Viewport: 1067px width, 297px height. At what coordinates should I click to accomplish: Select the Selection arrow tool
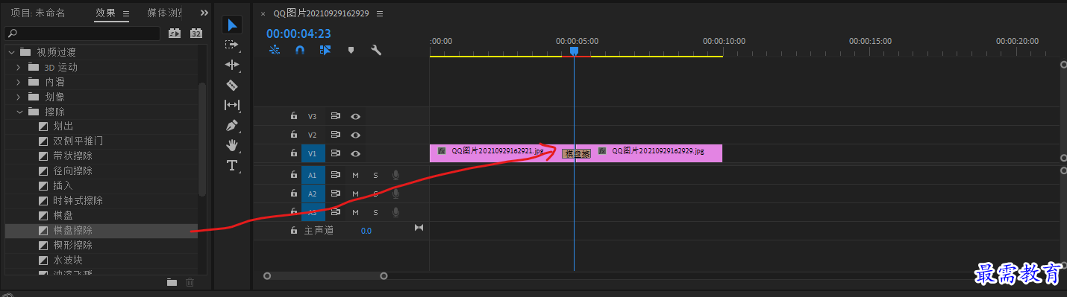click(x=233, y=25)
